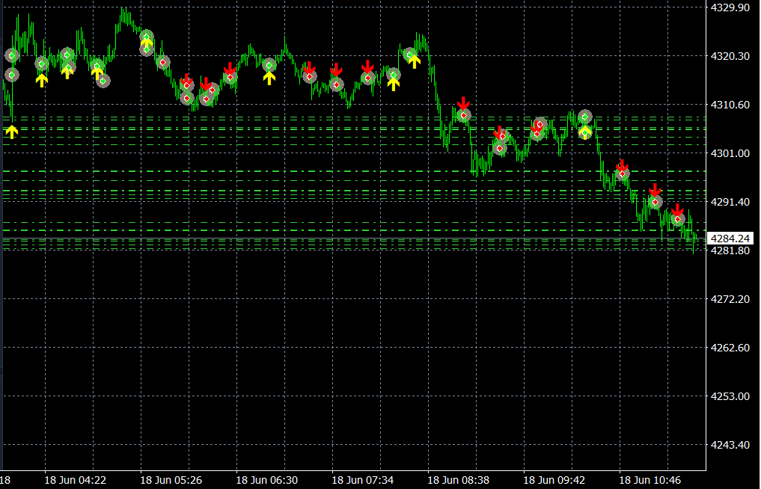Click the 4243.40 price axis label

coord(730,445)
